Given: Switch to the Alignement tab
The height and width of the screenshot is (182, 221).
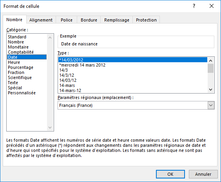Looking at the screenshot, I should pos(41,20).
